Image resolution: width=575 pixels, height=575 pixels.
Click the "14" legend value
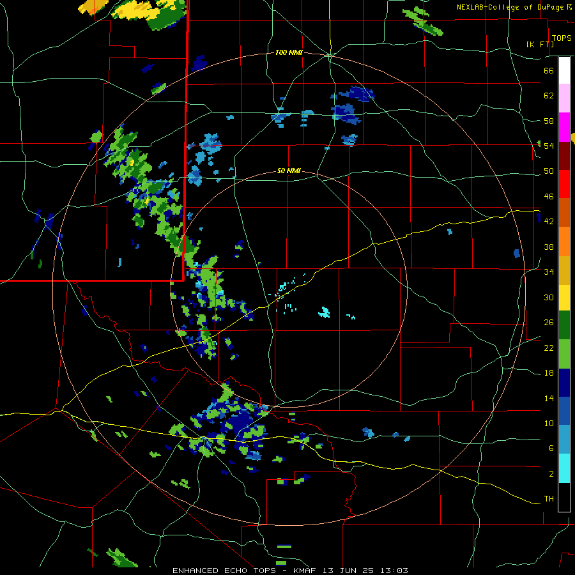[549, 398]
